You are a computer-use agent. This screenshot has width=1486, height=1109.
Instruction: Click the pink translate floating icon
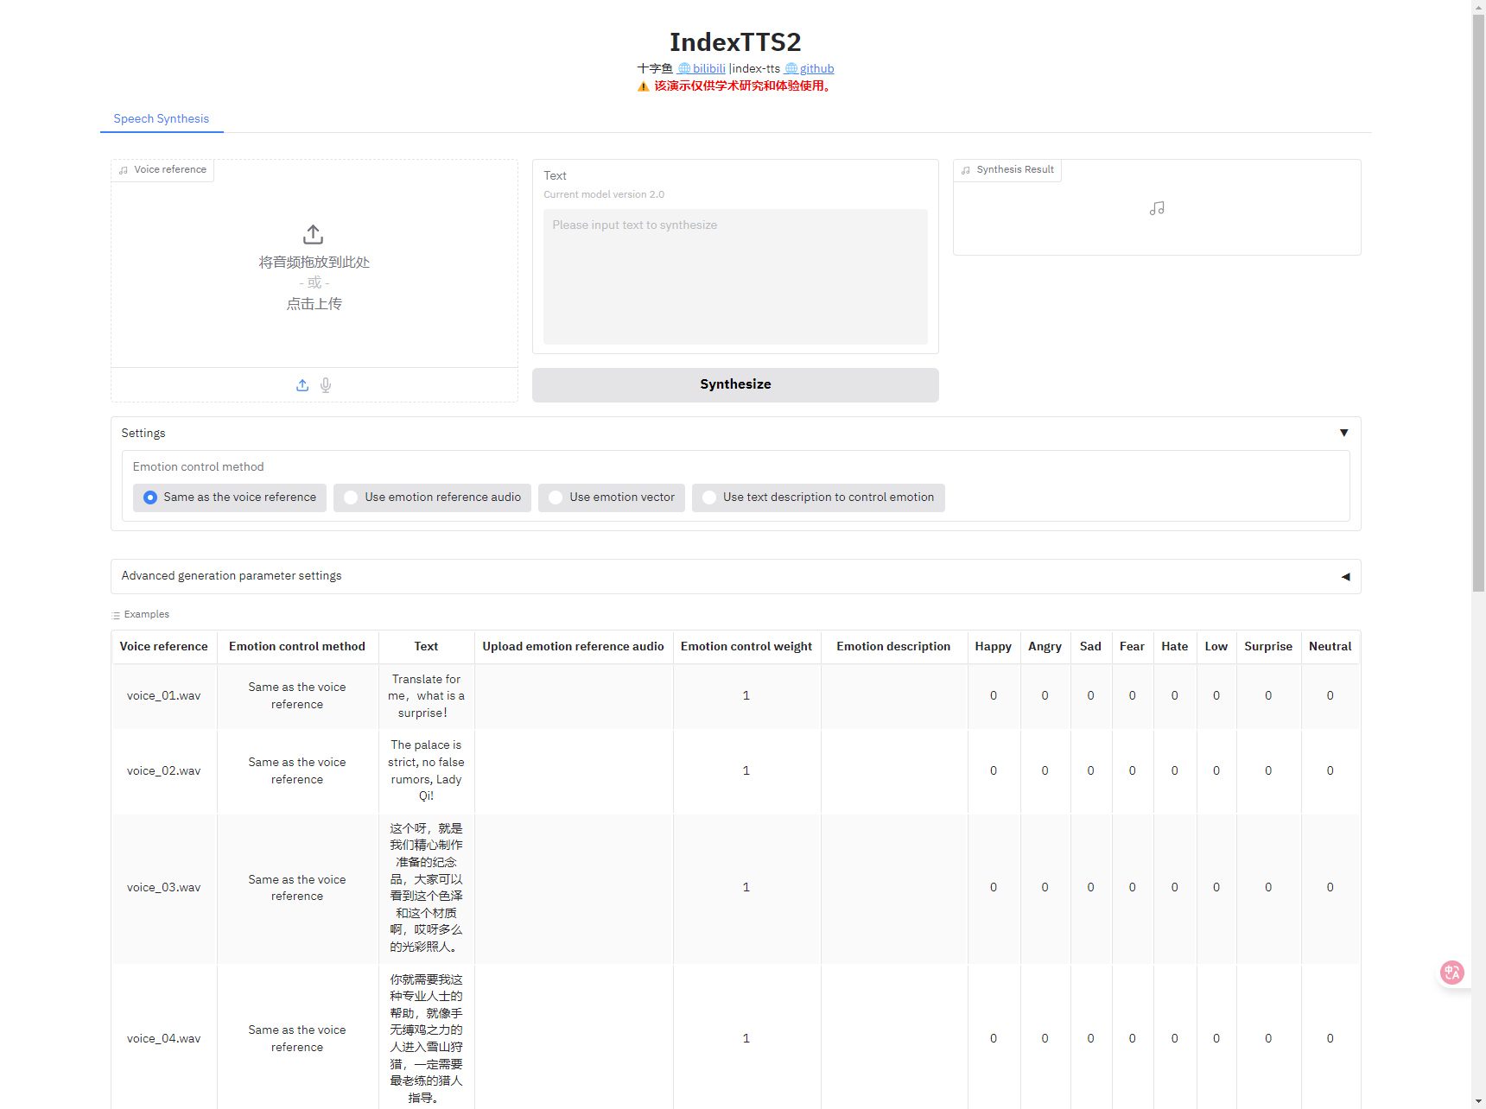coord(1452,973)
